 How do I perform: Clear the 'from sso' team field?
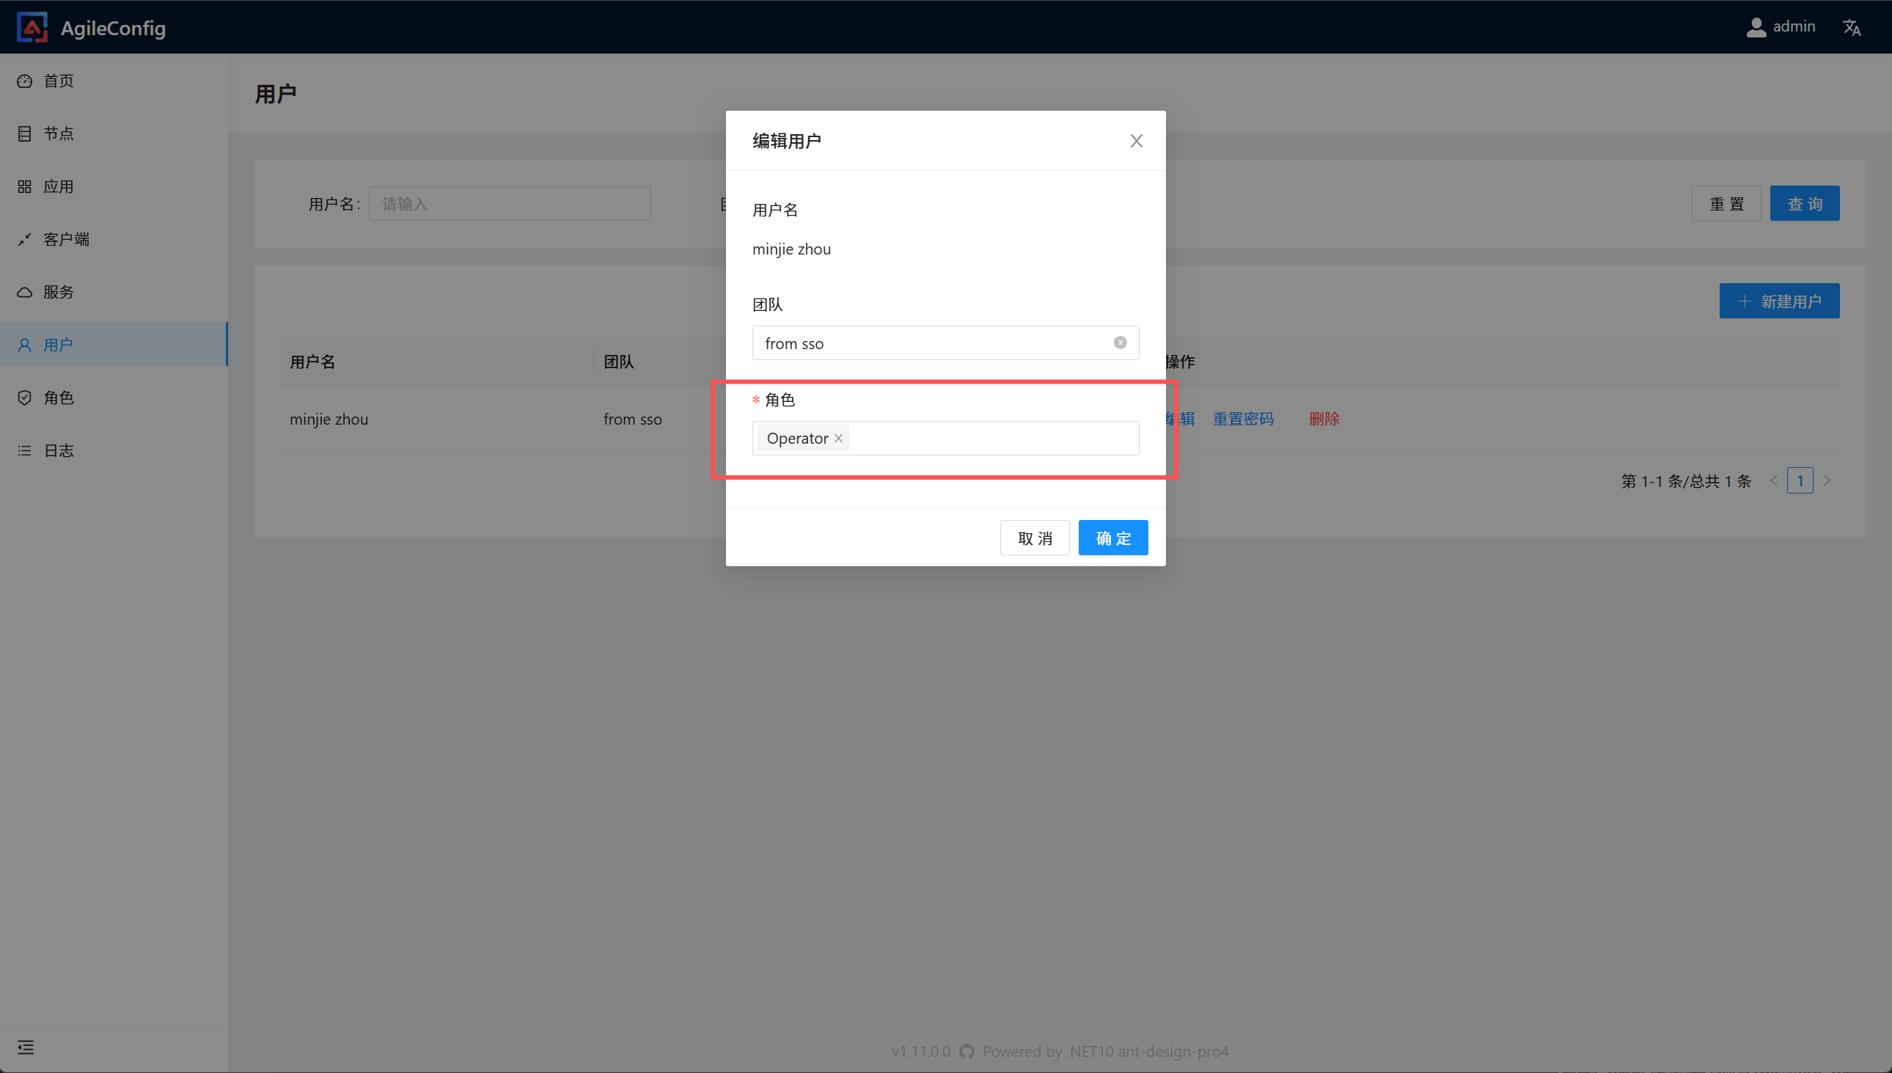1120,343
